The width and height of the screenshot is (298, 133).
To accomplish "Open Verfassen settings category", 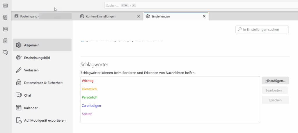I will [31, 70].
